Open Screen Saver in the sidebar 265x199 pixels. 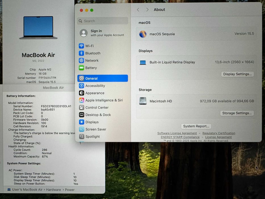(x=103, y=129)
